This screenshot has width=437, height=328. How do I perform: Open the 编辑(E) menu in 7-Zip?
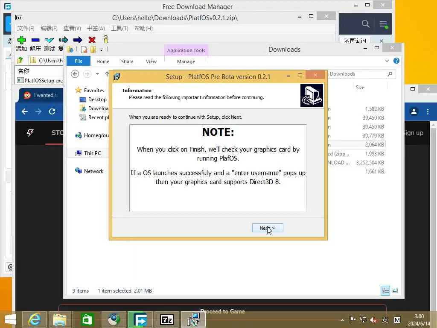click(x=49, y=29)
